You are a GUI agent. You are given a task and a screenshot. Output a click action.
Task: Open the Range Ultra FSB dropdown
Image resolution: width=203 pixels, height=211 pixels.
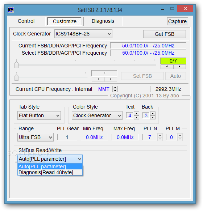36,137
